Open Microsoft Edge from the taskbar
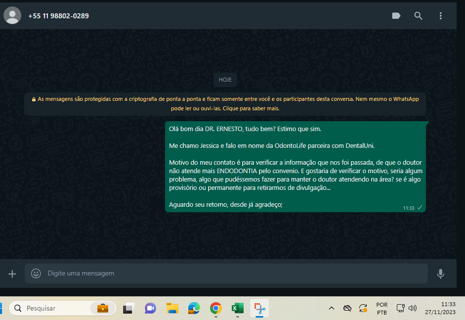Screen dimensions: 465x320 coord(194,309)
